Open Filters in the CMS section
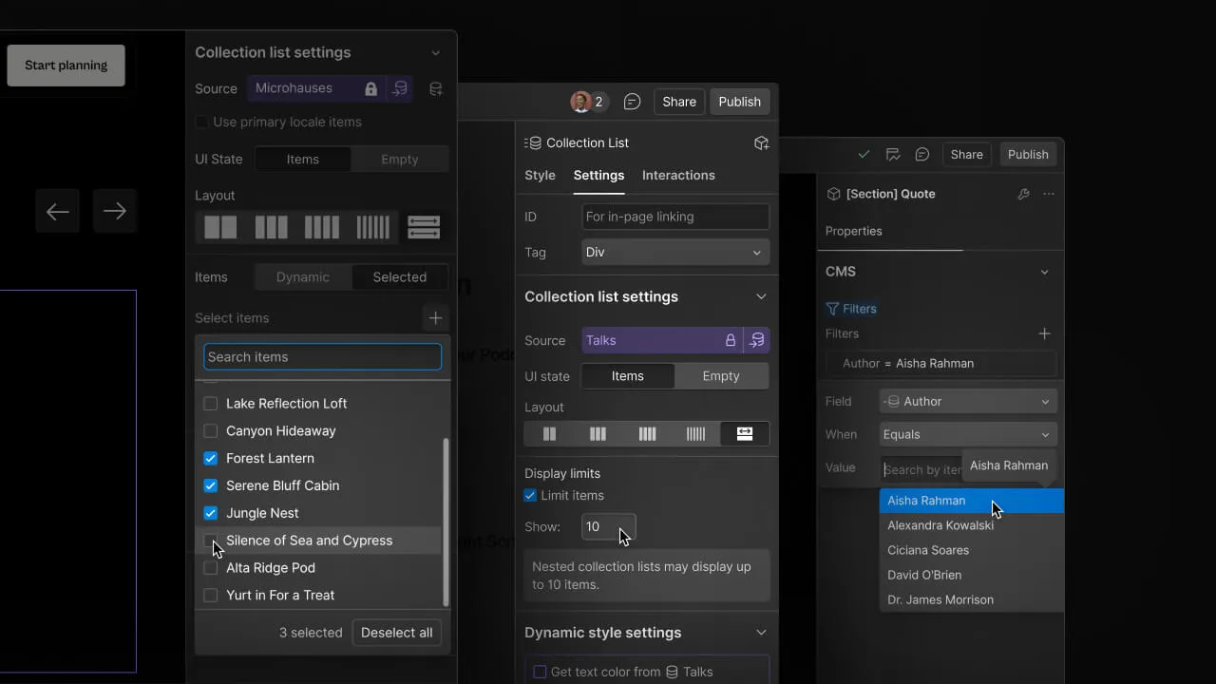 pyautogui.click(x=851, y=308)
